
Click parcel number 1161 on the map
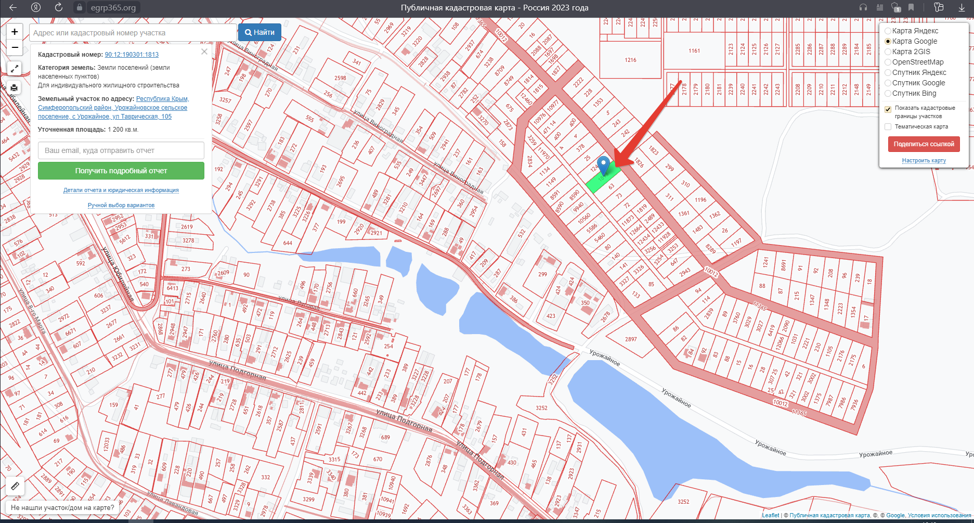point(694,51)
